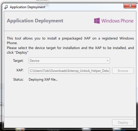Click the "Deploying XAP file..." status text

43,80
